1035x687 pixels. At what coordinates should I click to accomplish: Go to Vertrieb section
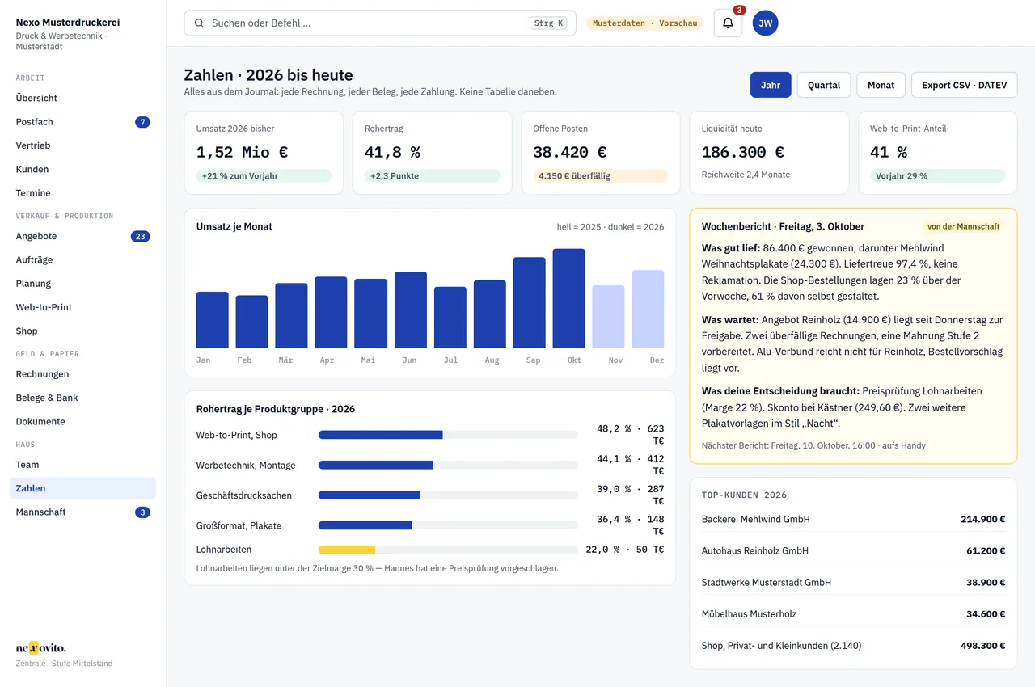[82, 145]
